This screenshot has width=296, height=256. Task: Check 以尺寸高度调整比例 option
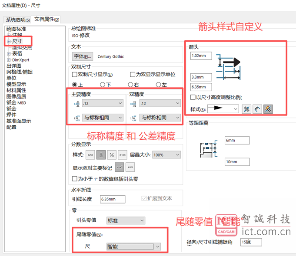pos(193,97)
